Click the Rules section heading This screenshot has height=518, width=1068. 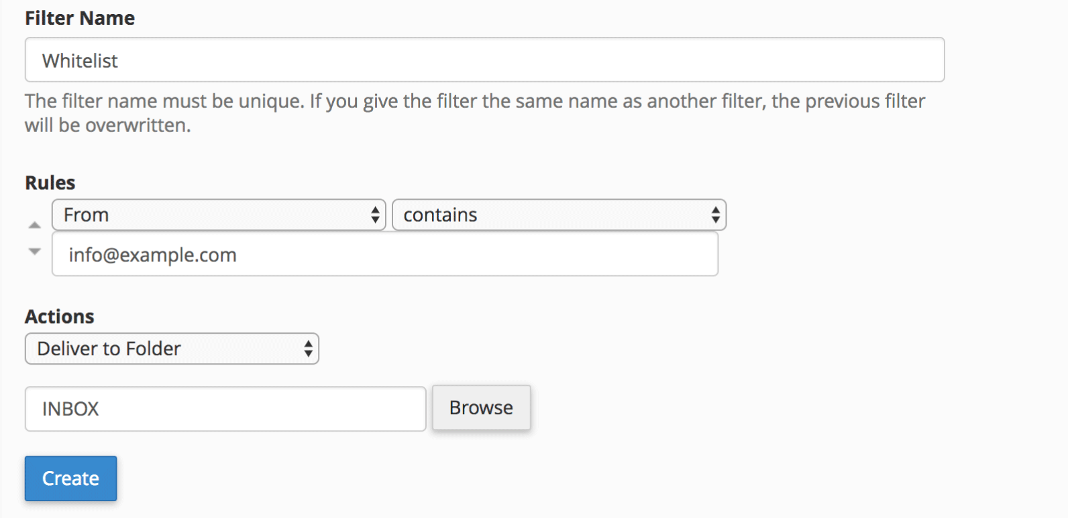pos(50,182)
